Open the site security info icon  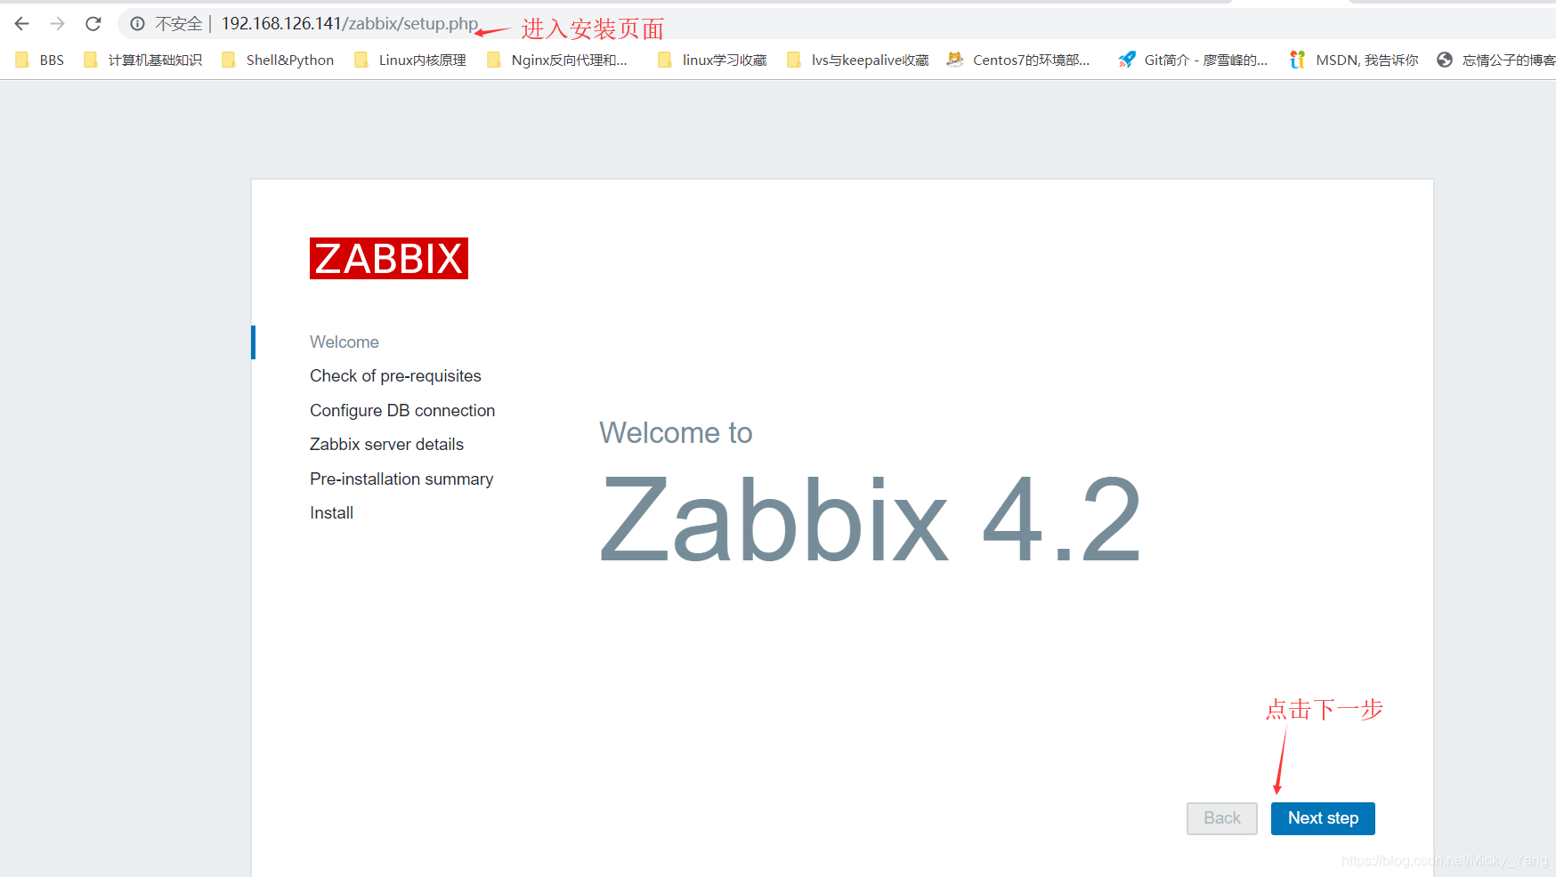tap(137, 24)
